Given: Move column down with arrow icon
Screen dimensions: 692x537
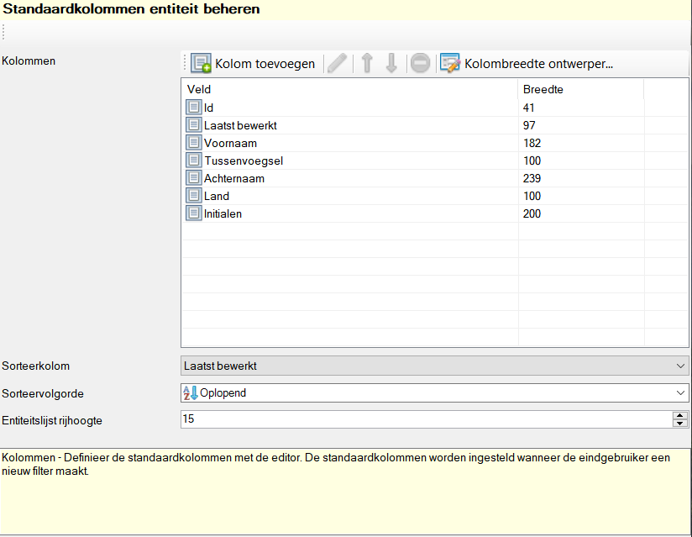Looking at the screenshot, I should click(x=391, y=64).
